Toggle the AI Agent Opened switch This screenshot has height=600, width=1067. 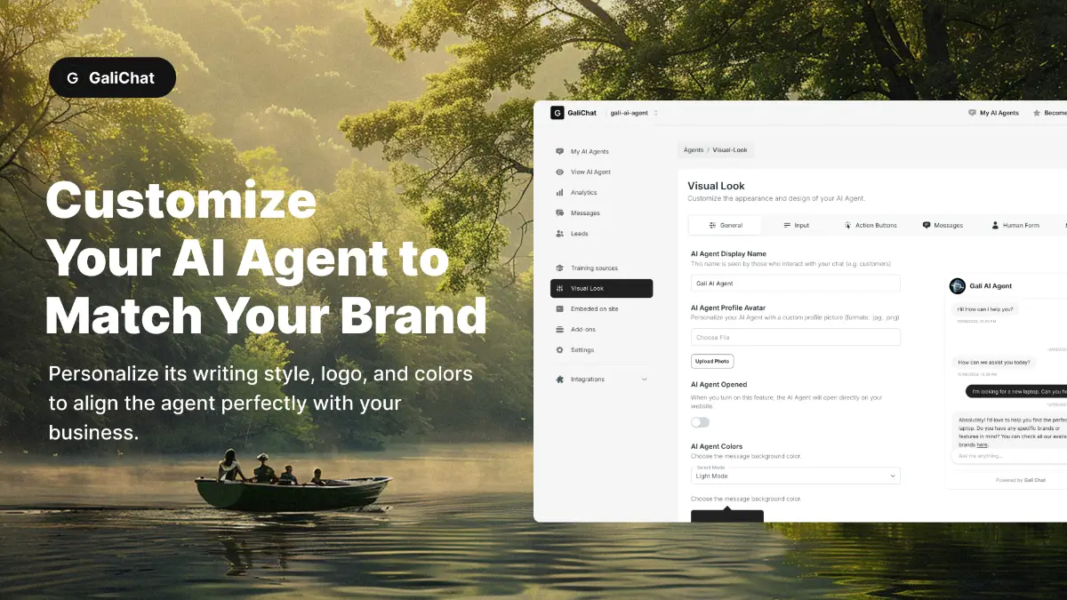click(x=701, y=422)
